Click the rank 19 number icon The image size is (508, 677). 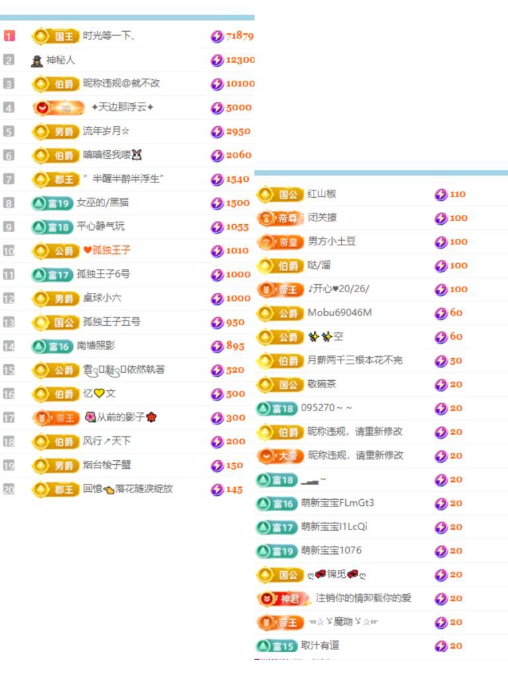click(9, 465)
